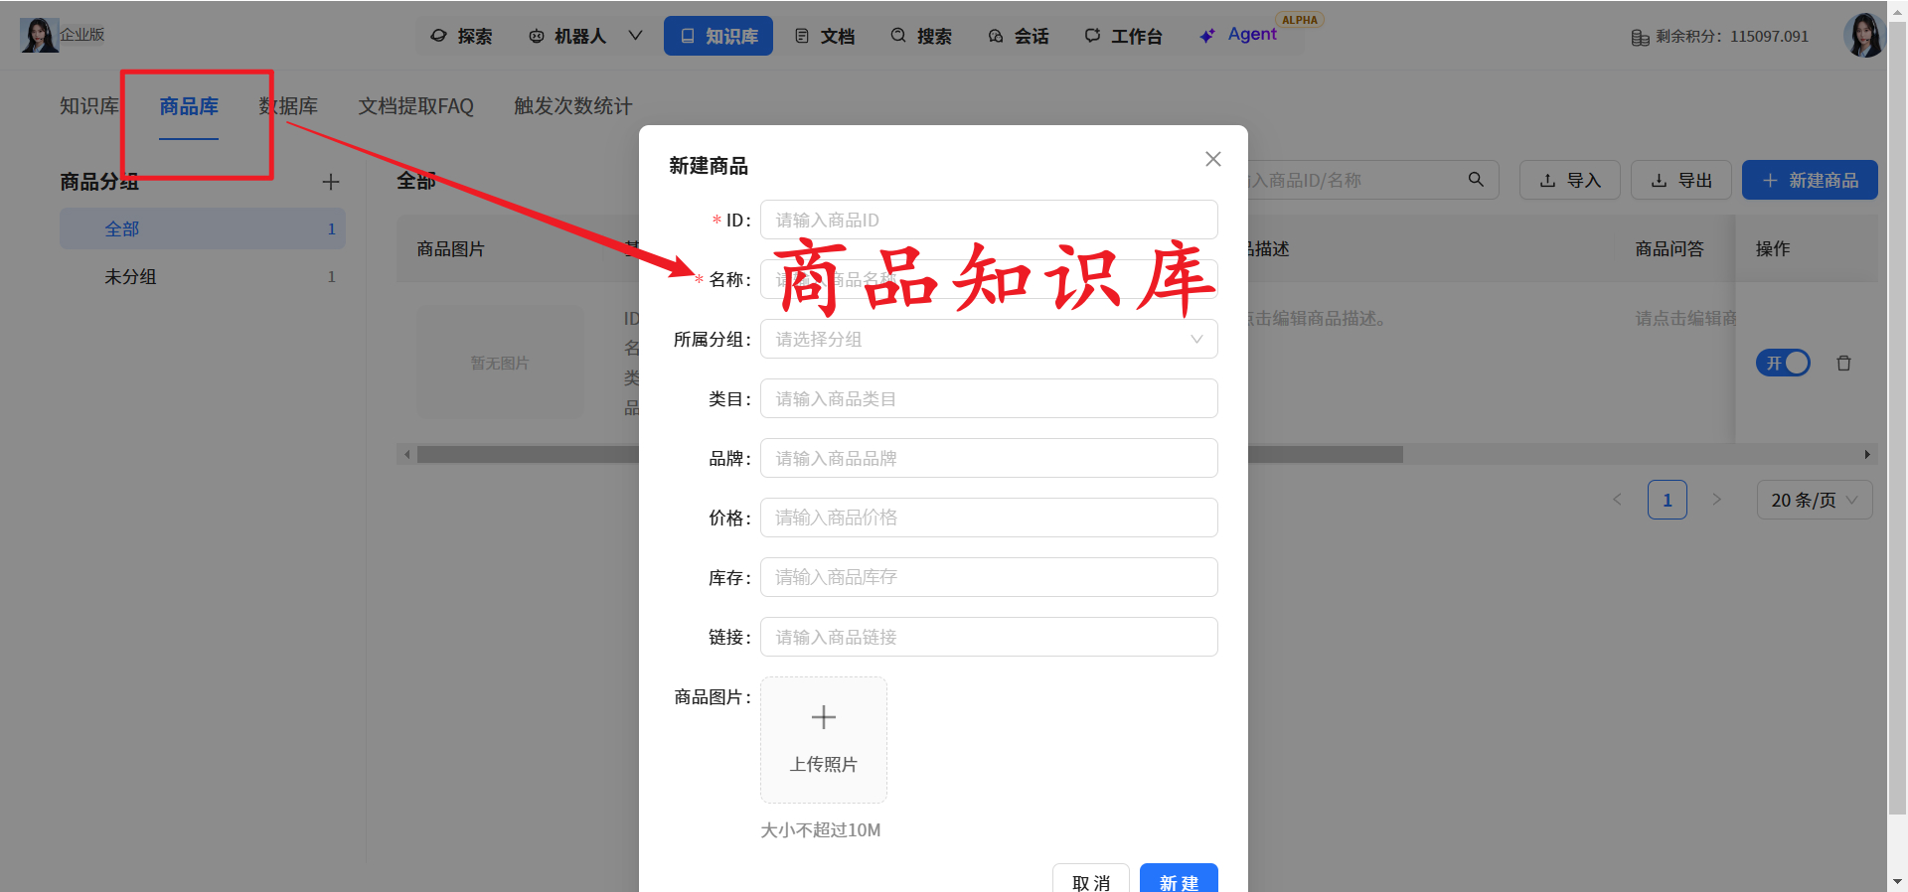1908x892 pixels.
Task: Go to the 文档 nav item
Action: click(x=825, y=36)
